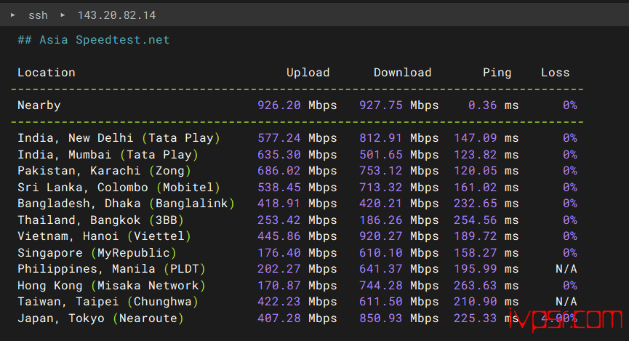Viewport: 629px width, 341px height.
Task: Click 'India, New Delhi (Tata Play)' row
Action: [119, 138]
